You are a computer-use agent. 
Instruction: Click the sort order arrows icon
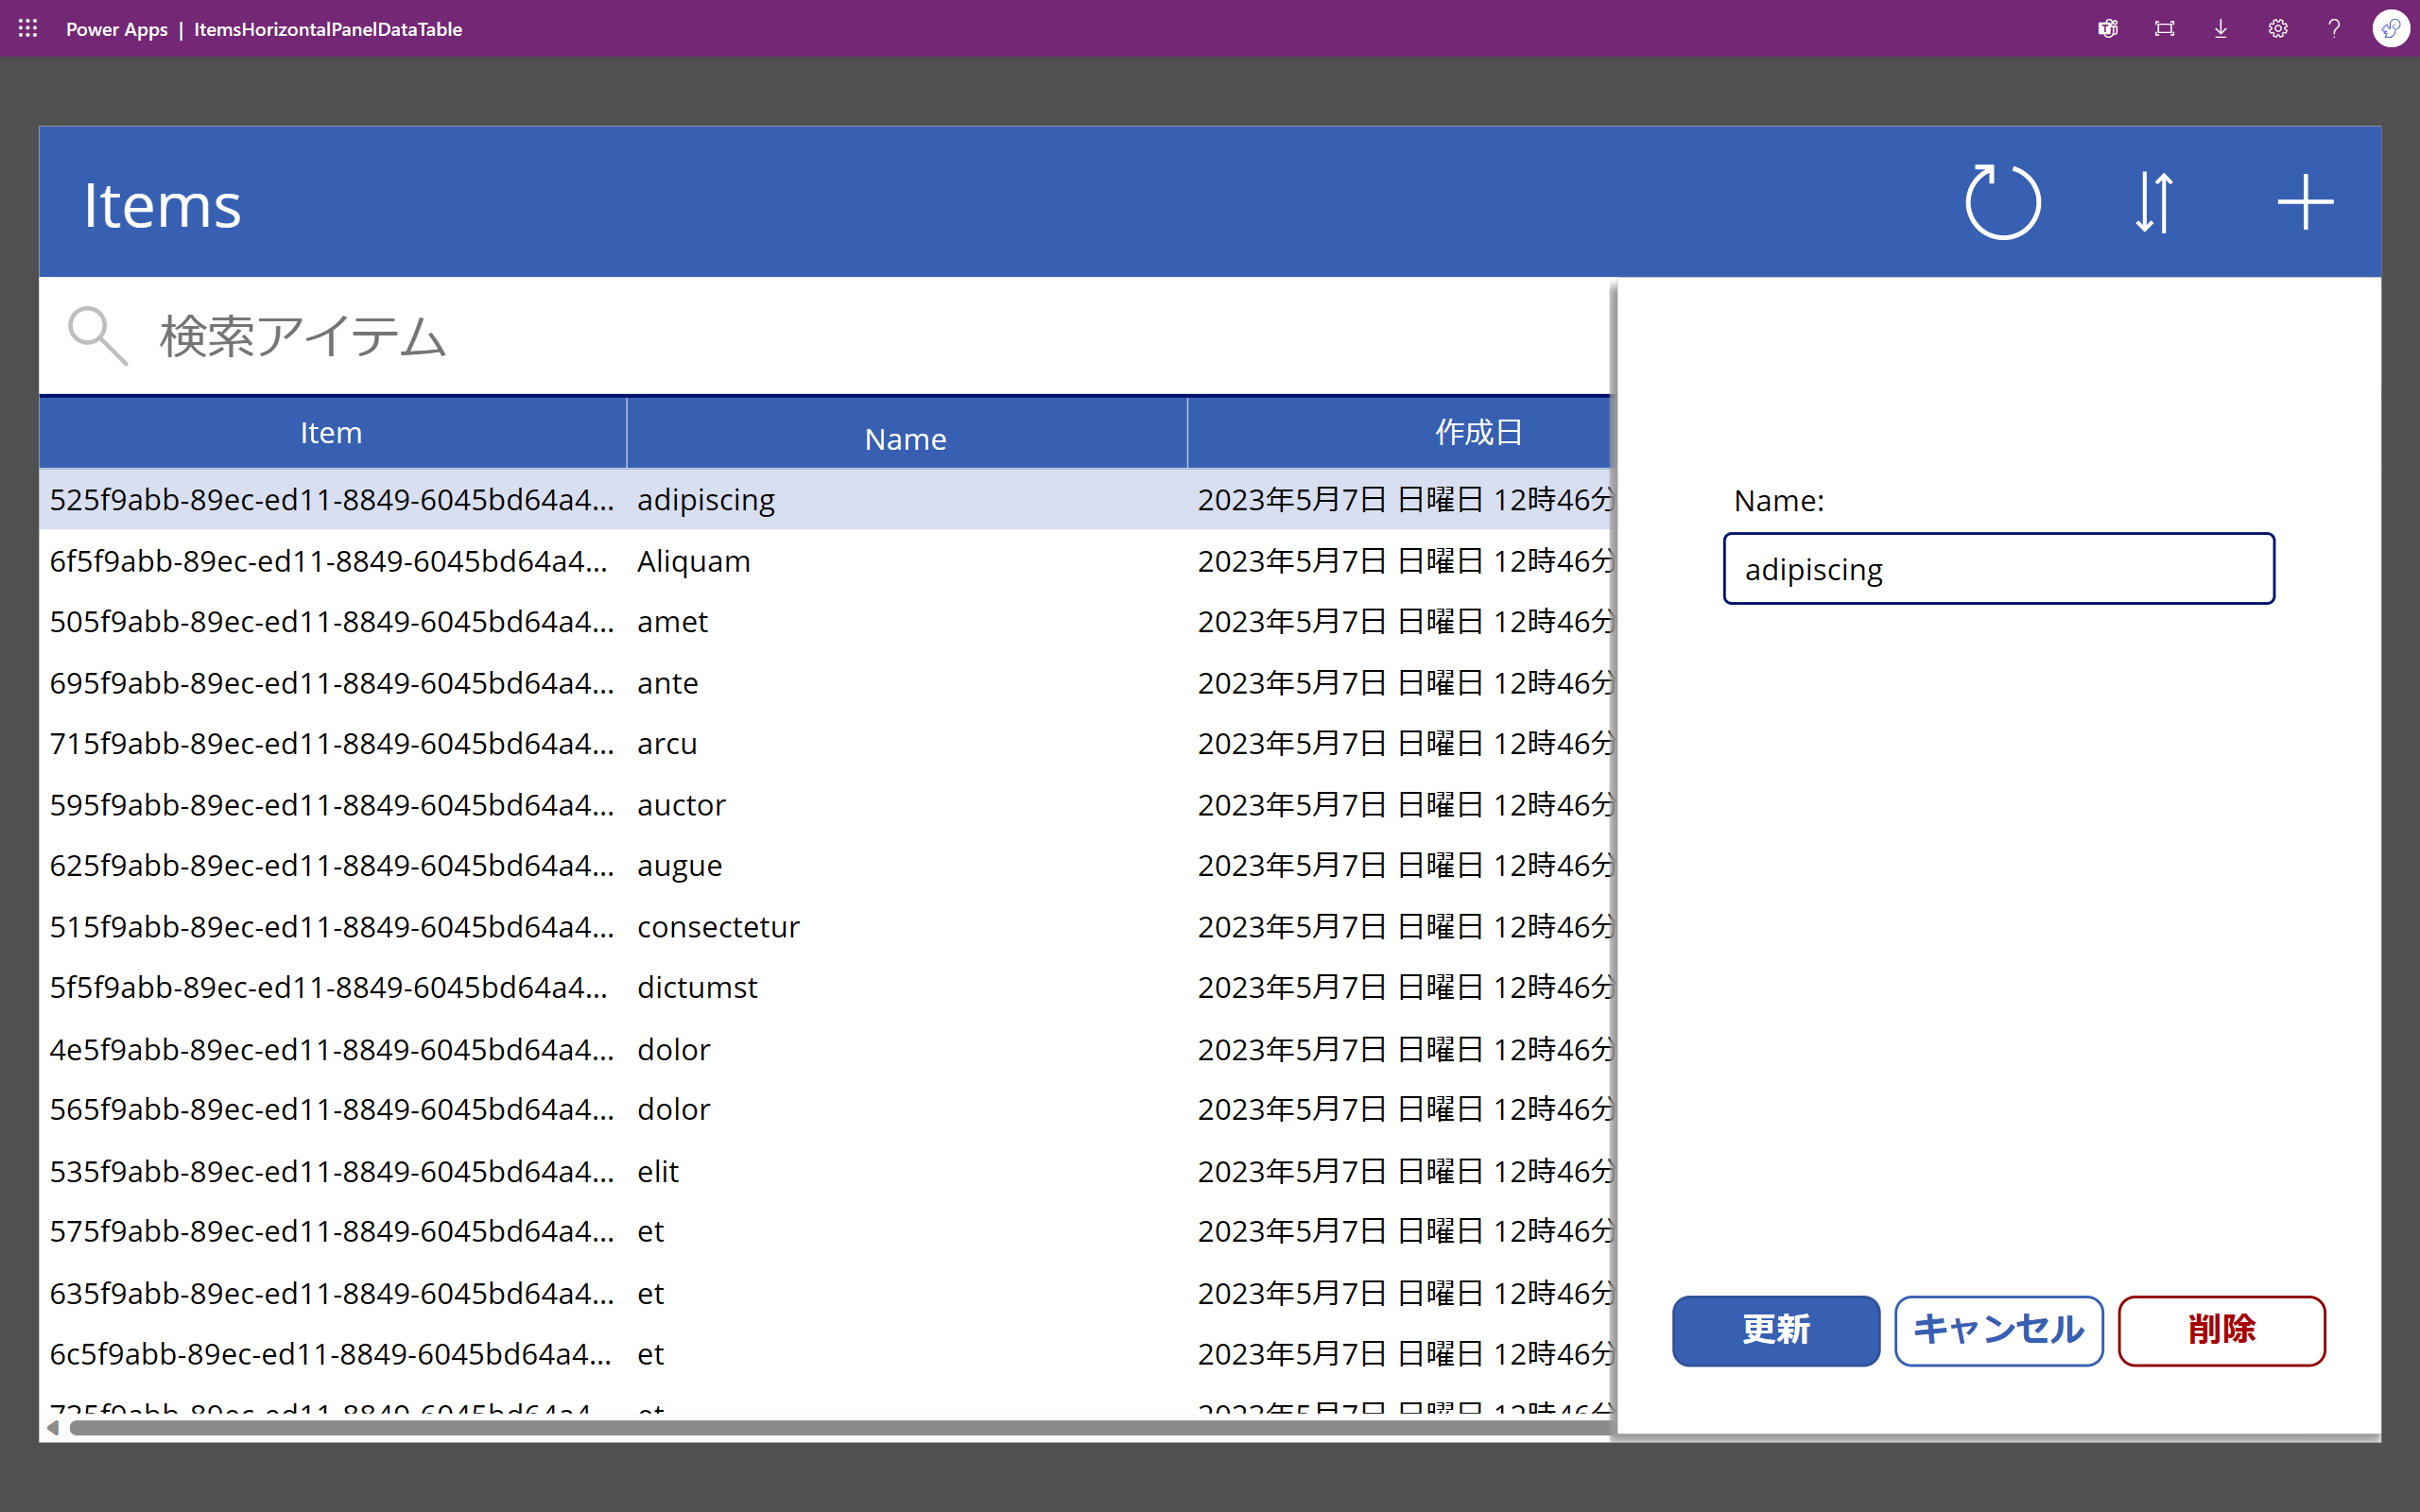pos(2153,203)
